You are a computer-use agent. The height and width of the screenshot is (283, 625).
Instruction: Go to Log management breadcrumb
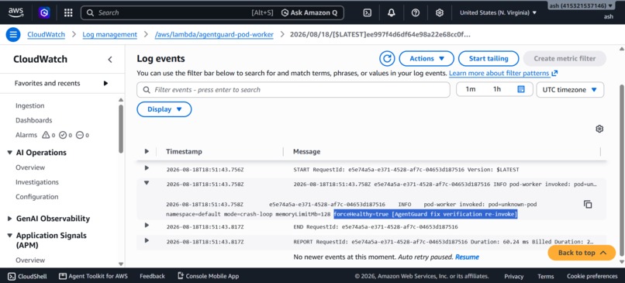coord(109,34)
